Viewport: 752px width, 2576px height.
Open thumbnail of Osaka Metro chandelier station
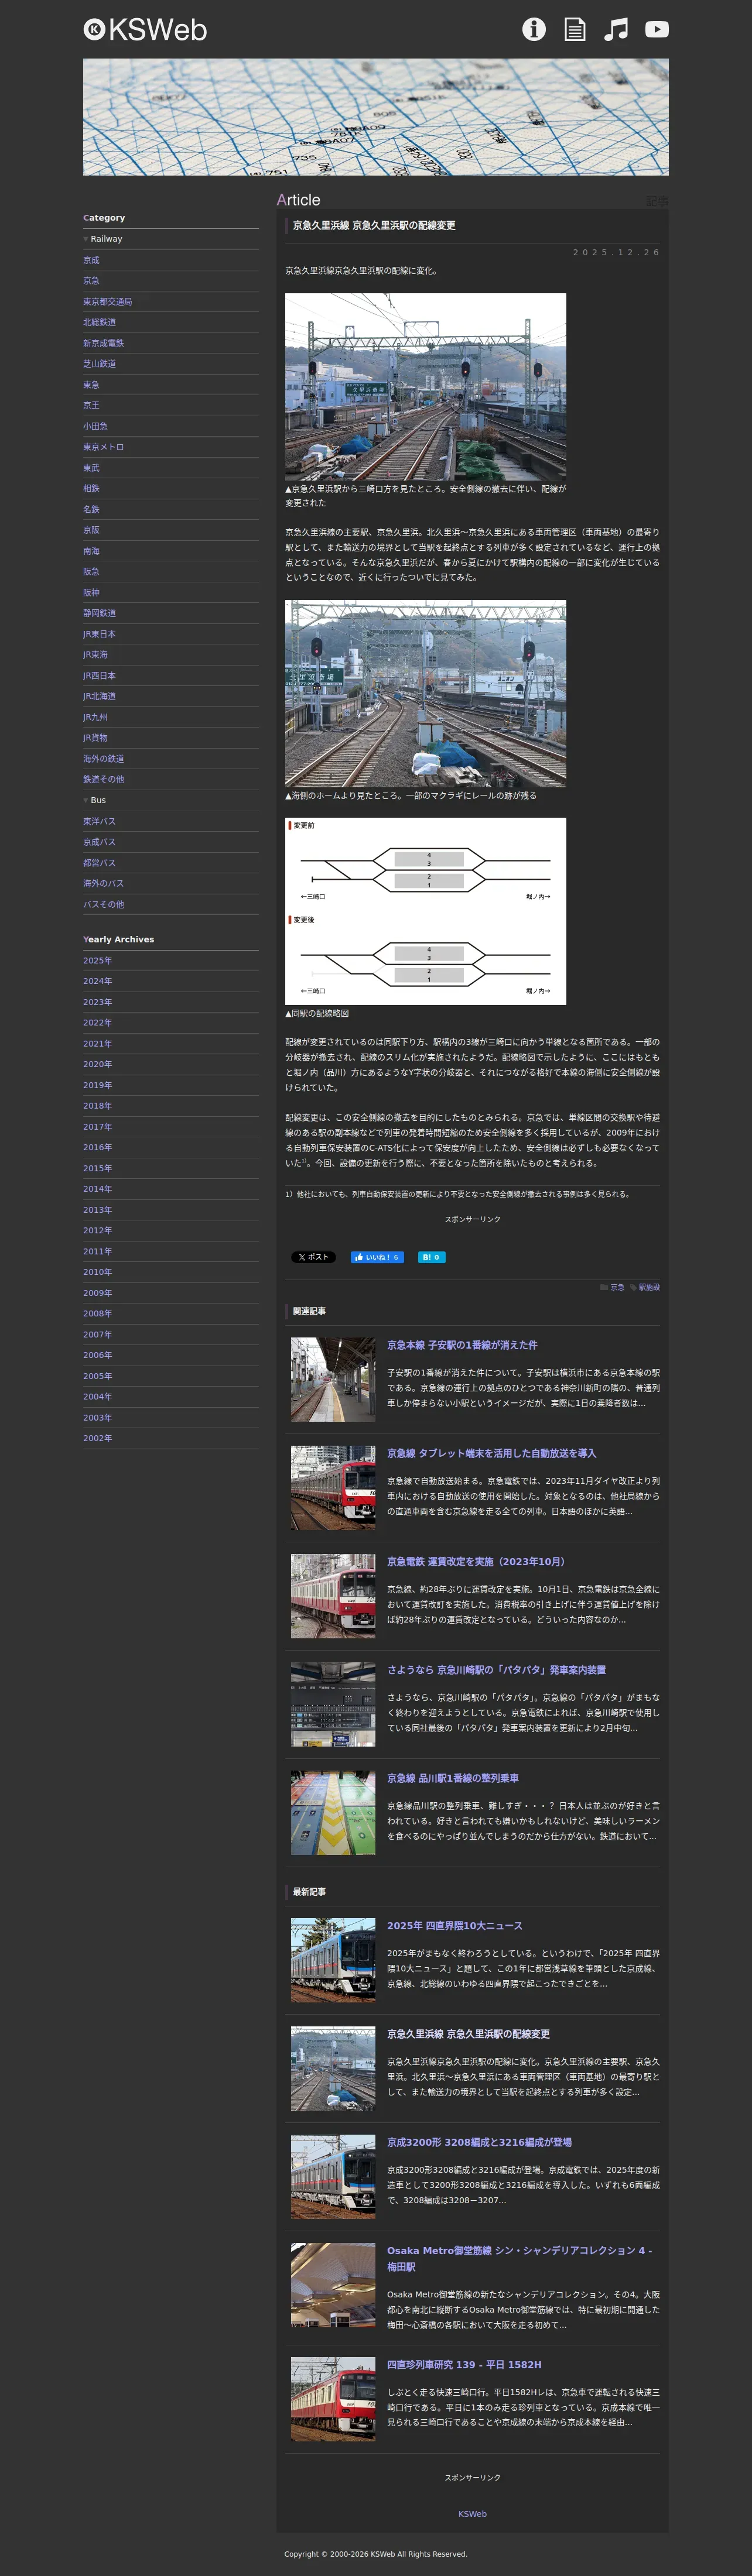pos(333,2285)
